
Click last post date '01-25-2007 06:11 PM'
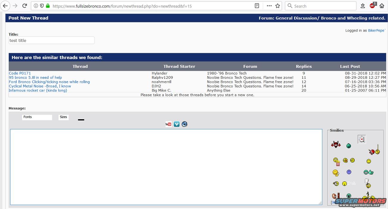[x=365, y=90]
